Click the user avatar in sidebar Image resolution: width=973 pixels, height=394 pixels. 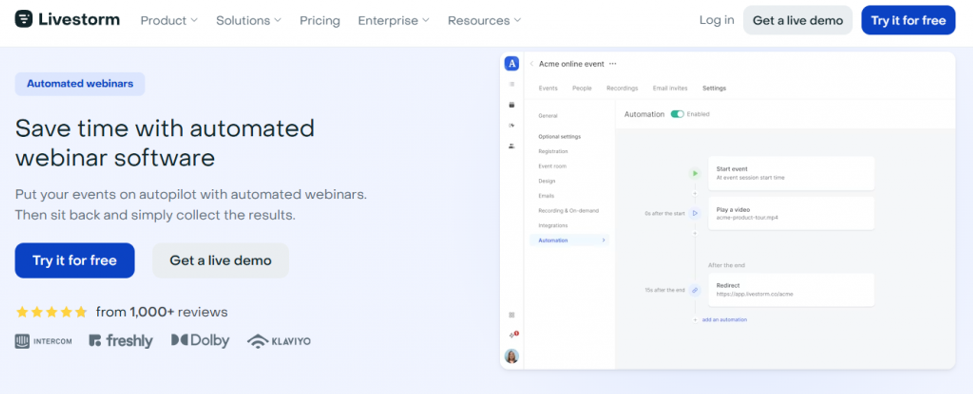coord(512,356)
